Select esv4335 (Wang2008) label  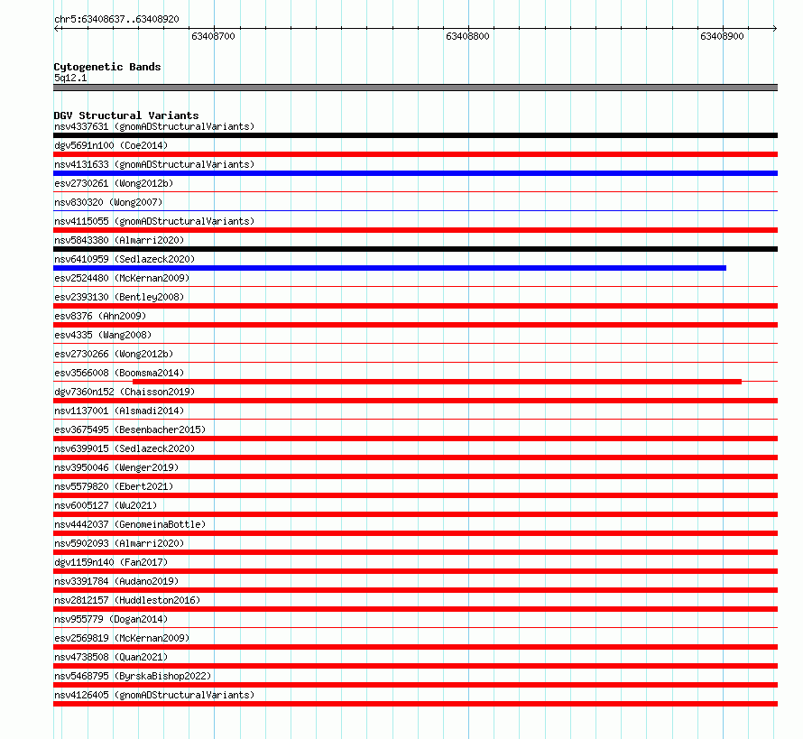tap(103, 335)
